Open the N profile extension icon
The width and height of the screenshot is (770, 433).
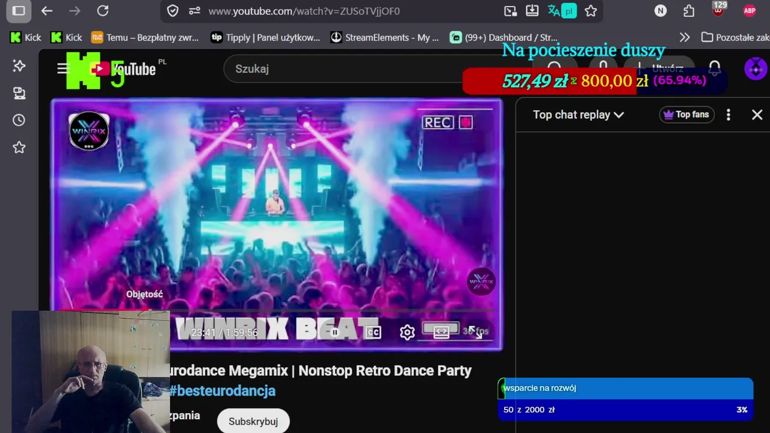point(661,11)
